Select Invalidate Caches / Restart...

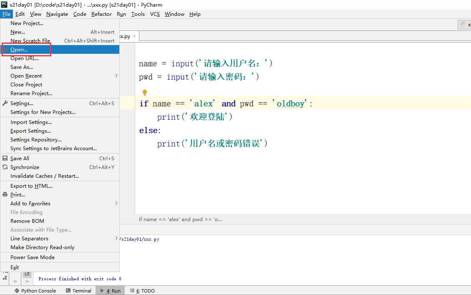[60, 176]
